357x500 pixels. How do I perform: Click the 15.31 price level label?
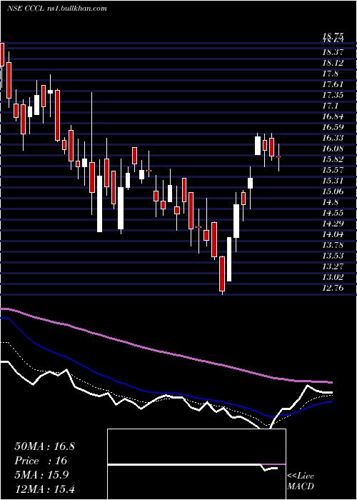pos(333,181)
